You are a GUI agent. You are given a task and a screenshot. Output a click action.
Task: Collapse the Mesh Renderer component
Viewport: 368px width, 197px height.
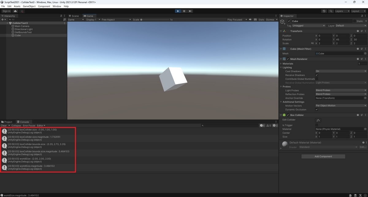click(281, 59)
